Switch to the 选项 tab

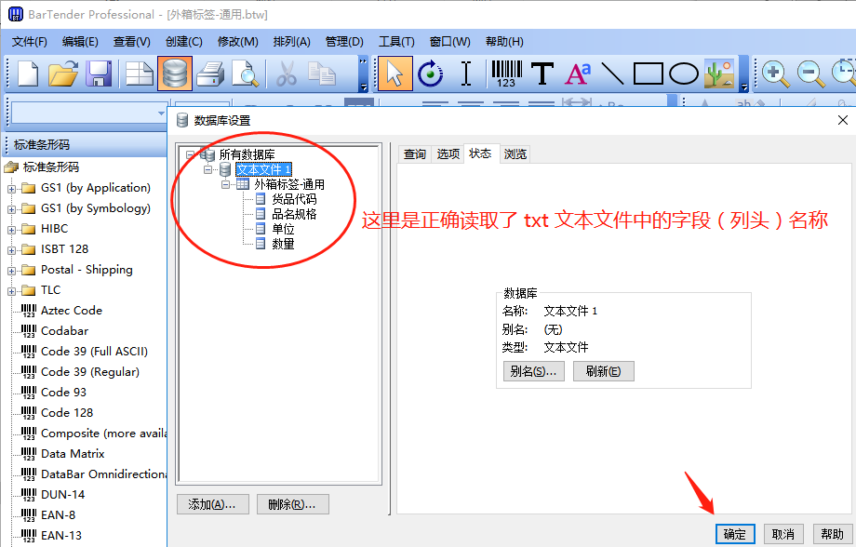click(448, 154)
